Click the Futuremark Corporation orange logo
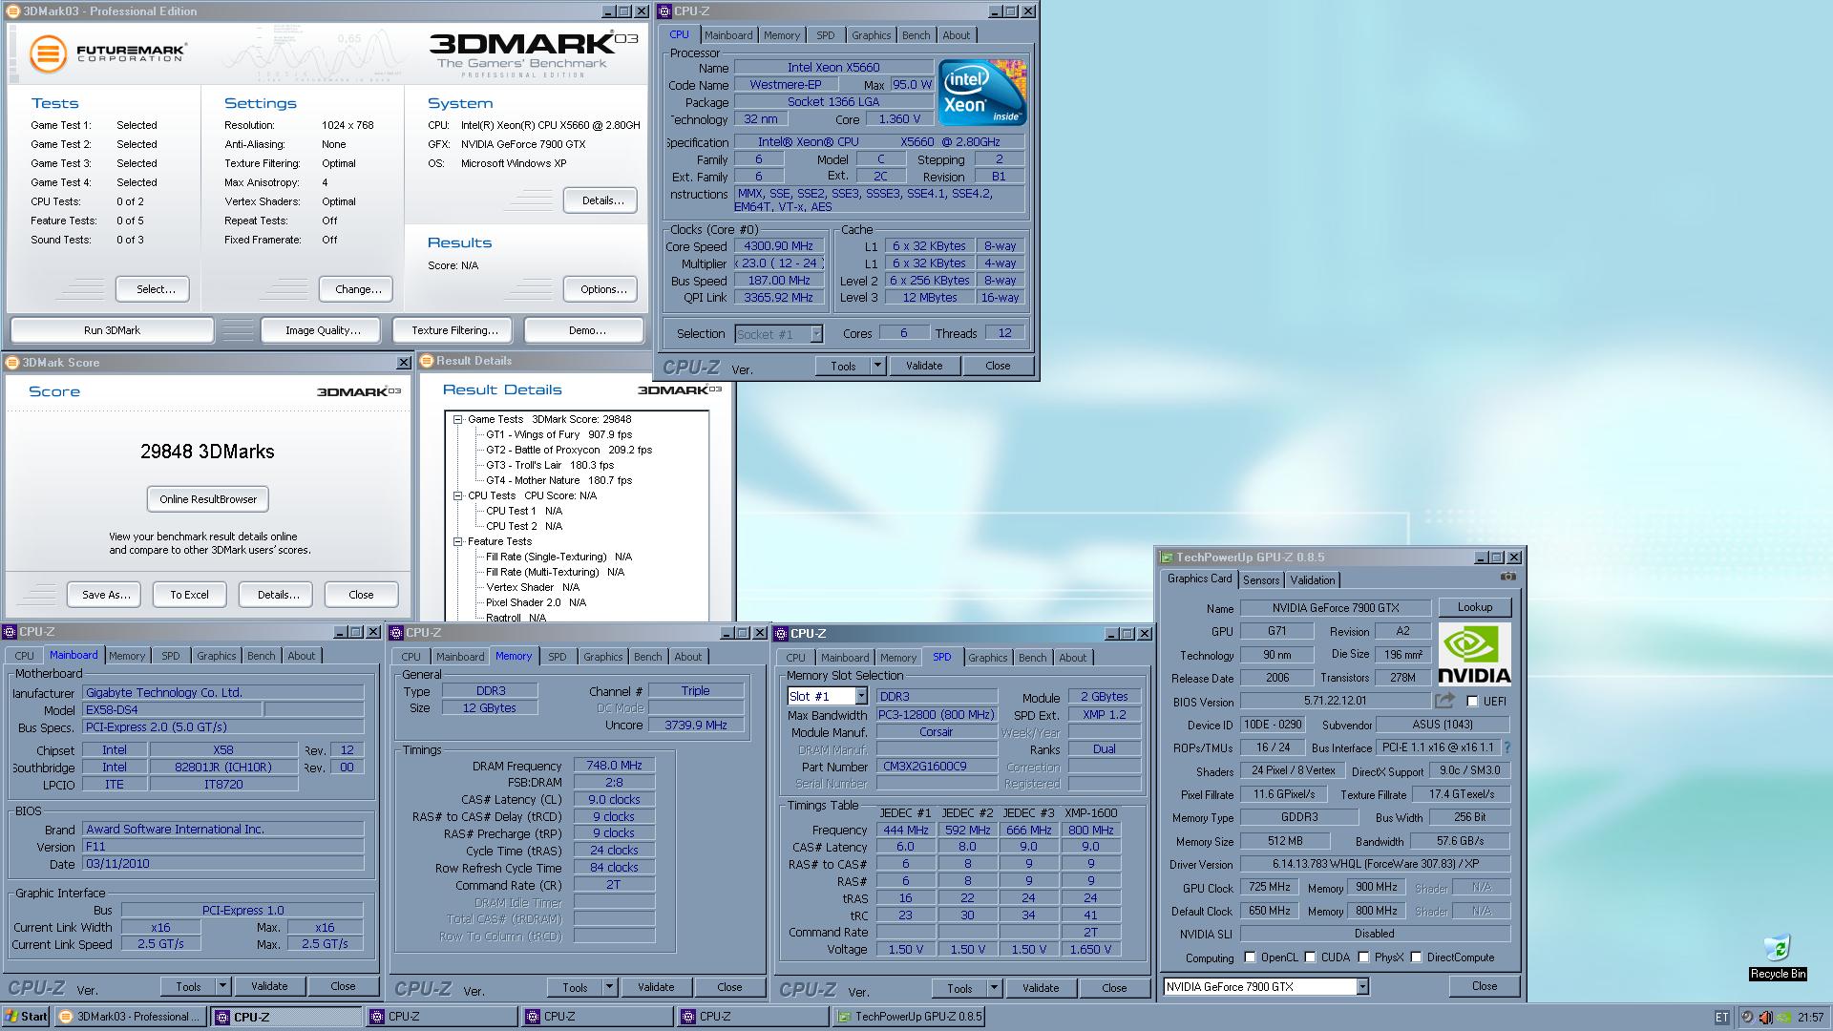The height and width of the screenshot is (1031, 1833). (x=47, y=53)
